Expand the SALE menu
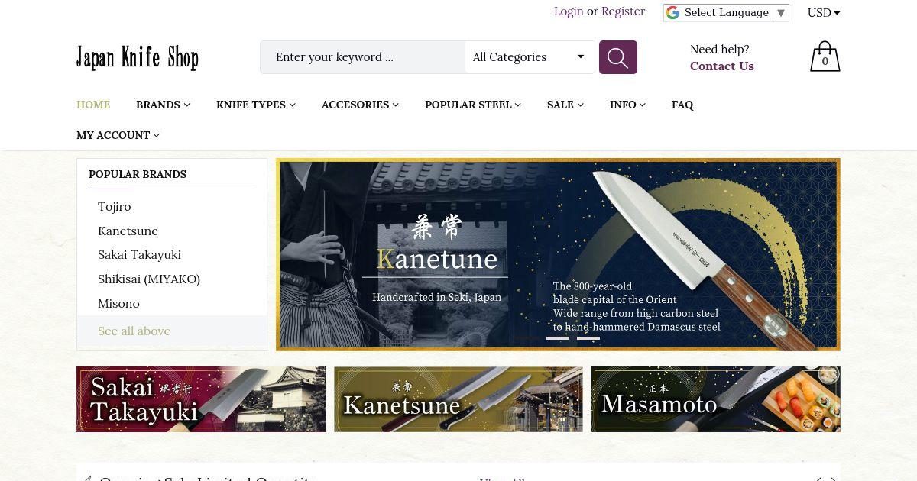The height and width of the screenshot is (481, 917). point(565,105)
